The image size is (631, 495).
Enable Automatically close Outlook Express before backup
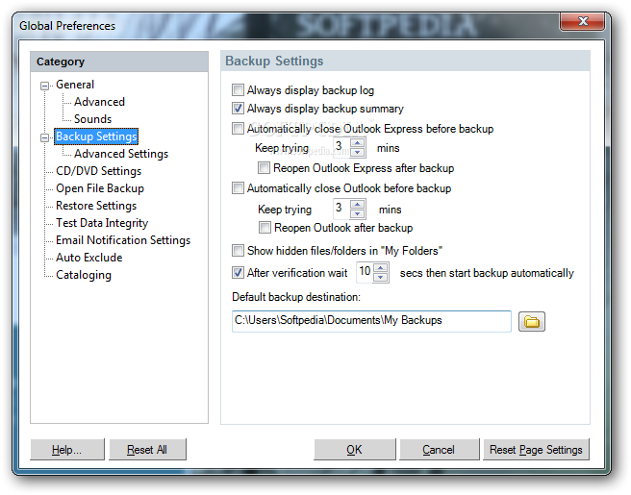(x=238, y=129)
